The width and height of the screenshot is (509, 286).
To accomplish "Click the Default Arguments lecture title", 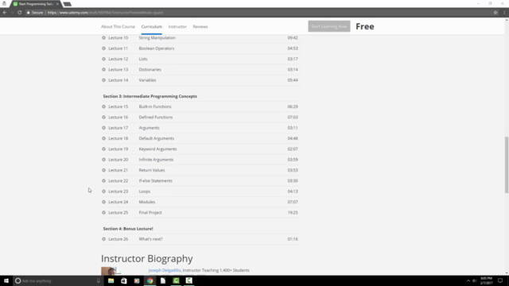I will tap(157, 138).
